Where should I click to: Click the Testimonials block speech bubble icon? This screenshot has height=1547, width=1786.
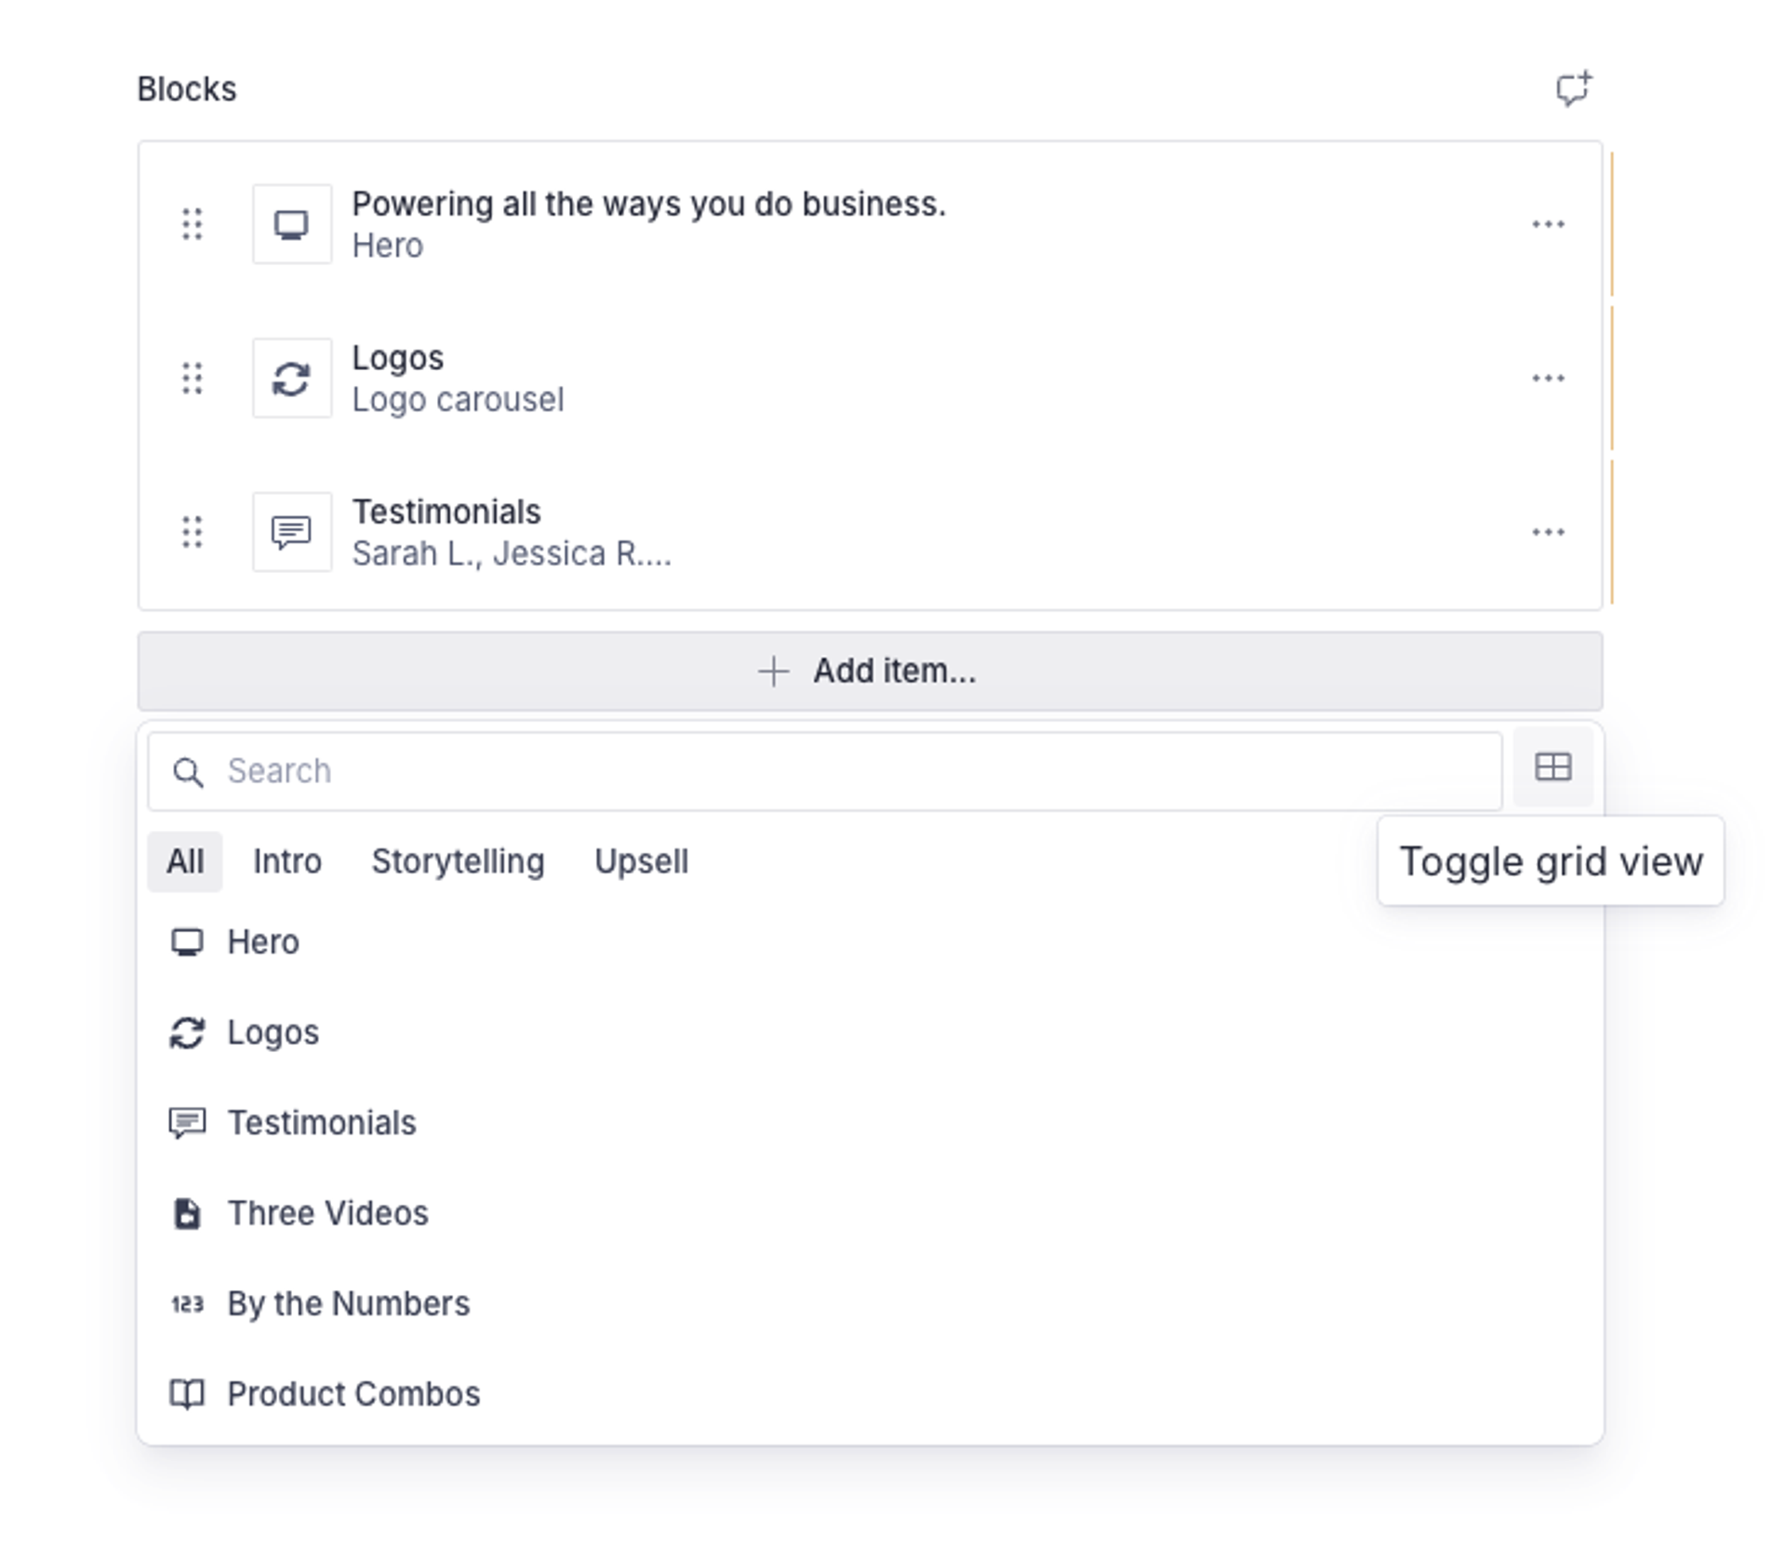point(292,532)
